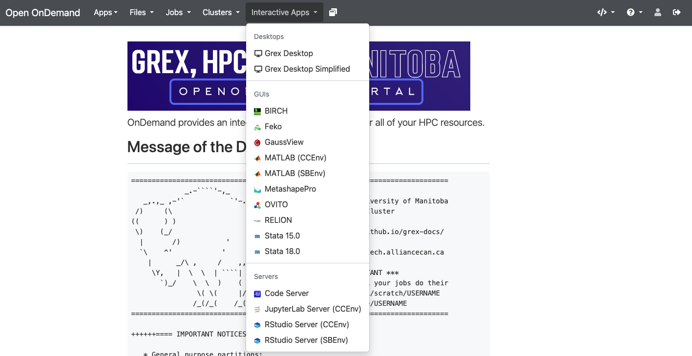Collapse the Interactive Apps dropdown
This screenshot has height=356, width=692.
pos(284,12)
